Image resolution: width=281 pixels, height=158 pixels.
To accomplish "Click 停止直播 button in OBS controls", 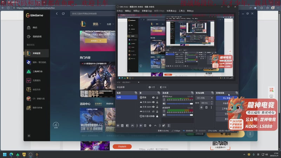I will pyautogui.click(x=227, y=98).
